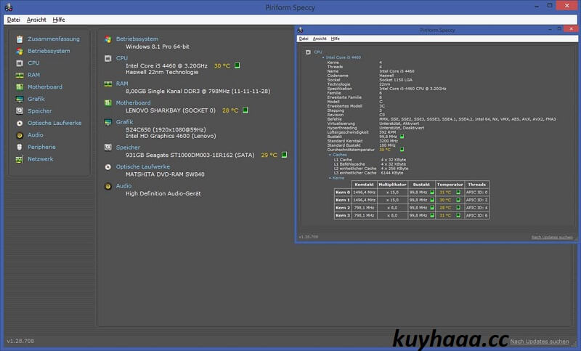Click Windows flag icon in summary panel
Screen dimensions: 581x351
pyautogui.click(x=107, y=39)
